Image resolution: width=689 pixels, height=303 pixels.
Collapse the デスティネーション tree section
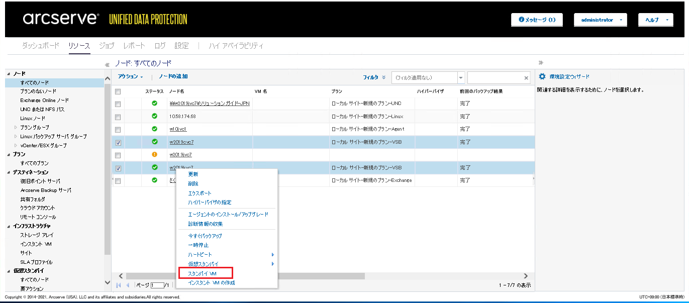click(9, 172)
